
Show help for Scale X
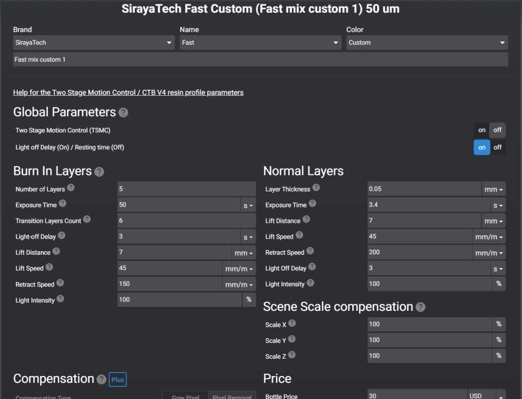[292, 323]
